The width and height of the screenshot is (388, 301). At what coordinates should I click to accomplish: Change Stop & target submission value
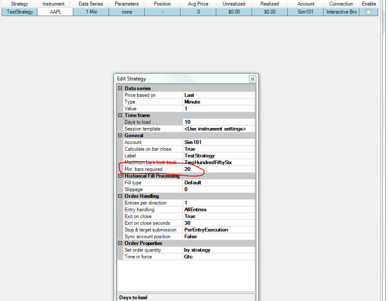(x=219, y=230)
